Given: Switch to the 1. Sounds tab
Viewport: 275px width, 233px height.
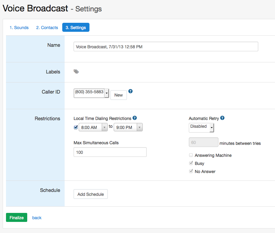Looking at the screenshot, I should 19,28.
